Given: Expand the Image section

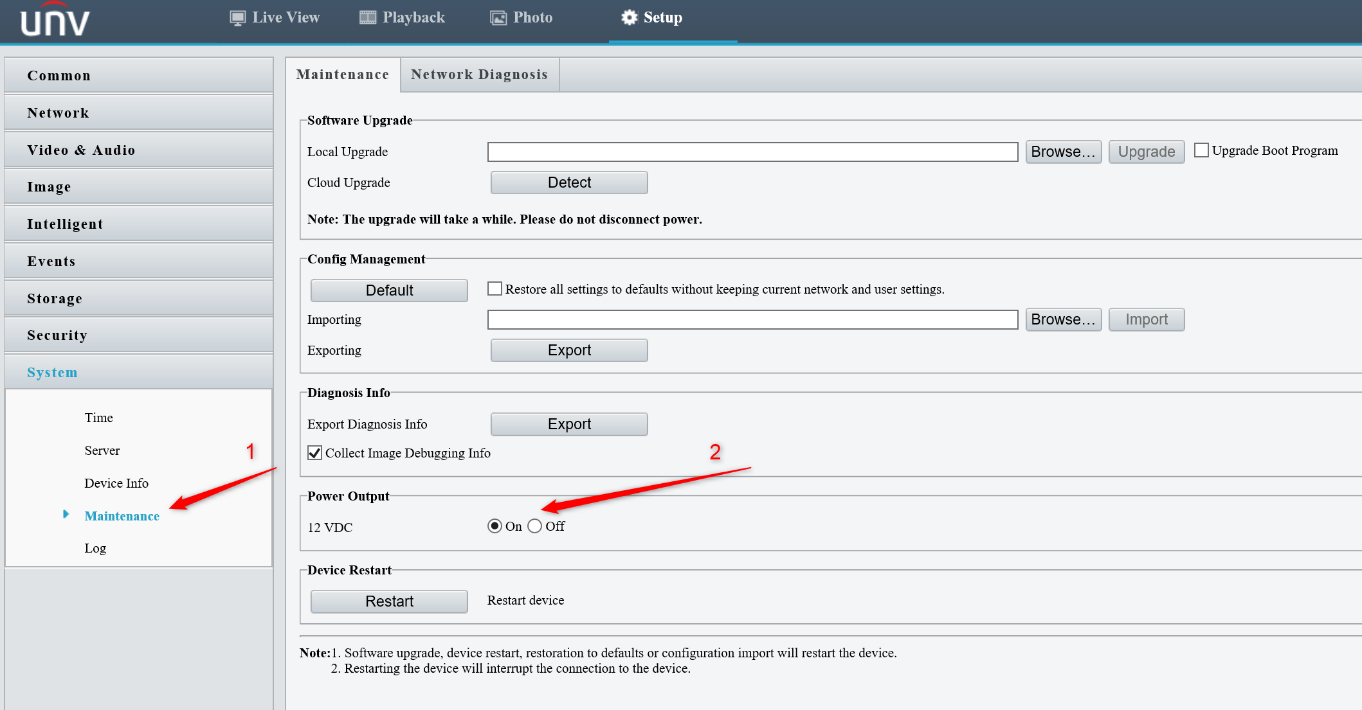Looking at the screenshot, I should tap(139, 187).
